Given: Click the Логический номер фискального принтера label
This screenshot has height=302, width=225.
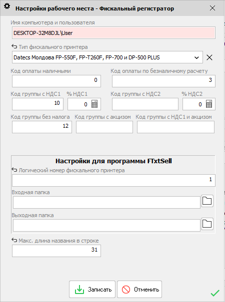Looking at the screenshot, I should [x=72, y=170].
